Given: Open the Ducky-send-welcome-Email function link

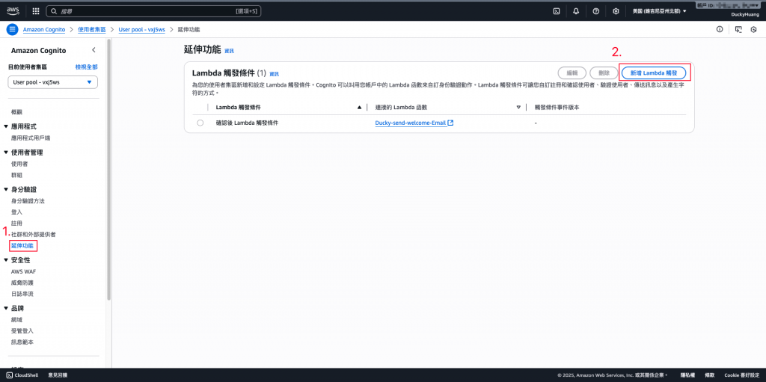Looking at the screenshot, I should click(x=411, y=123).
